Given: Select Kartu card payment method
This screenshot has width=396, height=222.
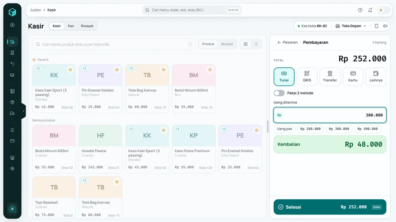Looking at the screenshot, I should tap(353, 76).
